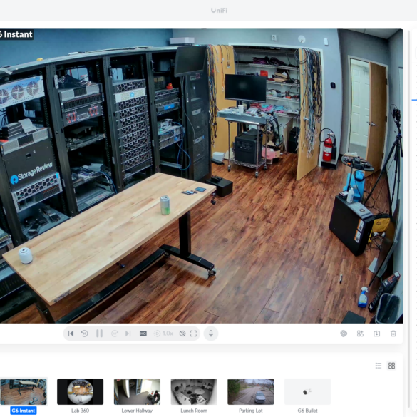Click the UniFi title text

219,11
